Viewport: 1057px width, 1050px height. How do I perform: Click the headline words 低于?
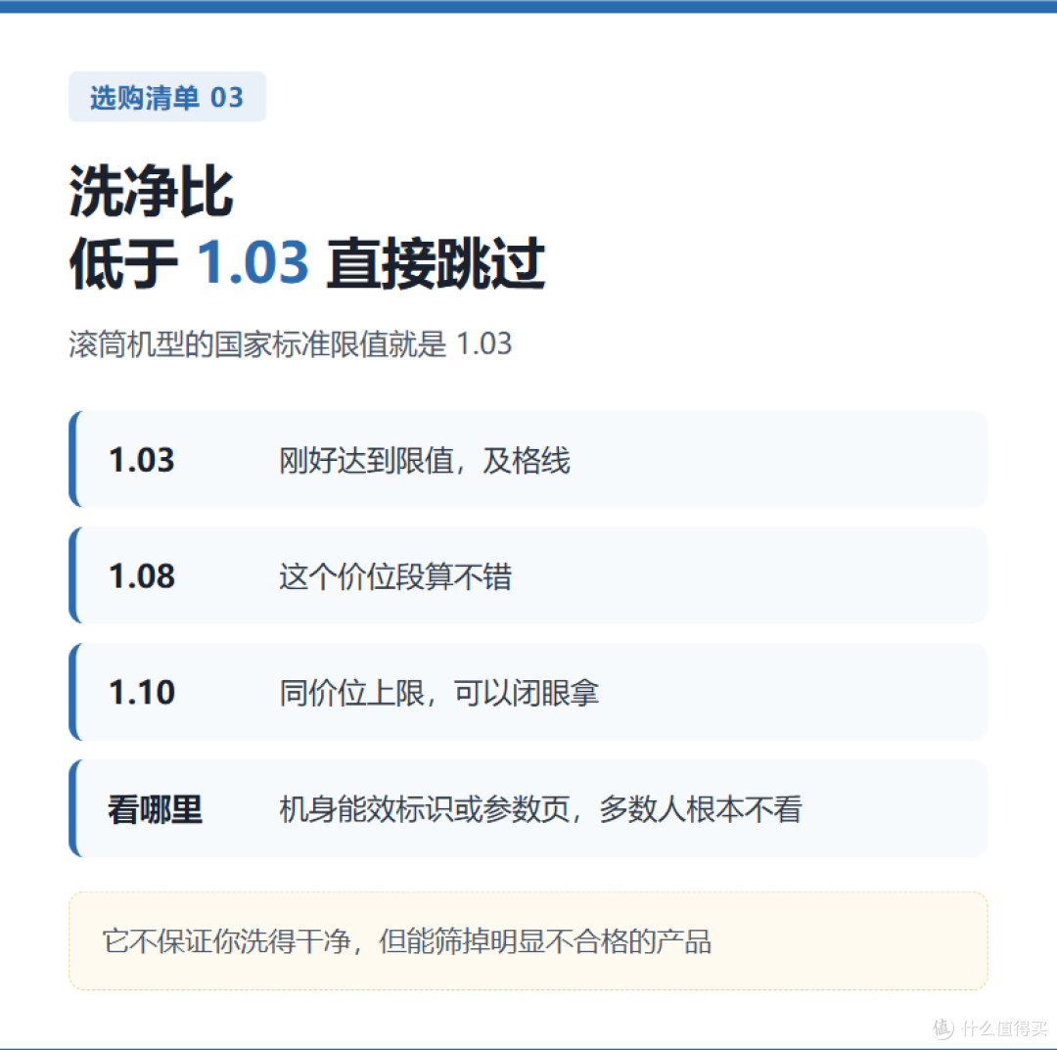pyautogui.click(x=123, y=263)
